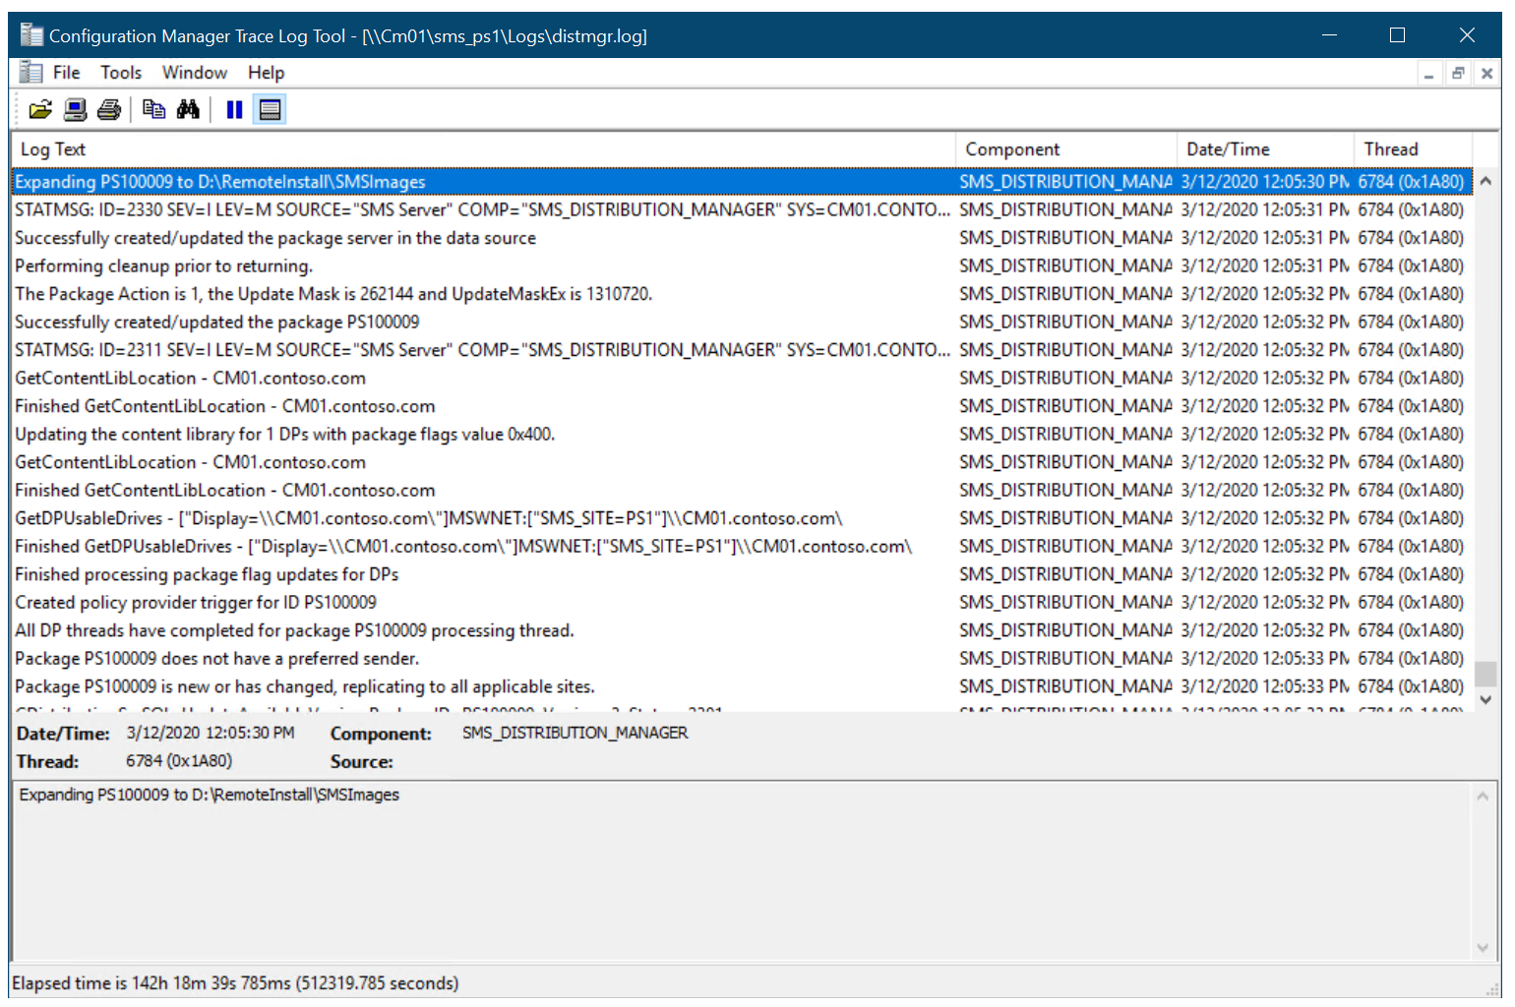Select the 'Expanding PS100009' log entry

(x=218, y=181)
